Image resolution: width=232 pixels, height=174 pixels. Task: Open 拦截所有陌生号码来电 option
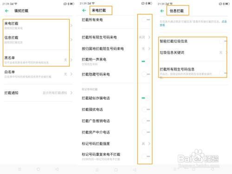(116, 37)
